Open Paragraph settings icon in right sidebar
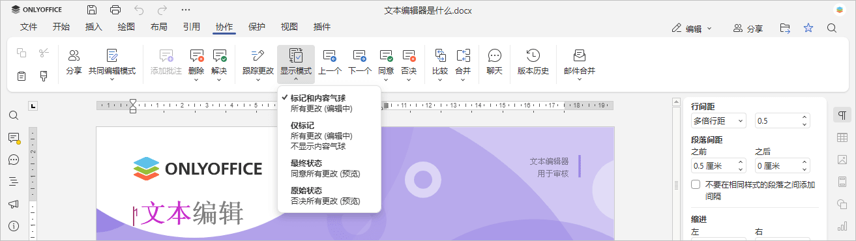Viewport: 856px width, 241px height. coord(842,115)
